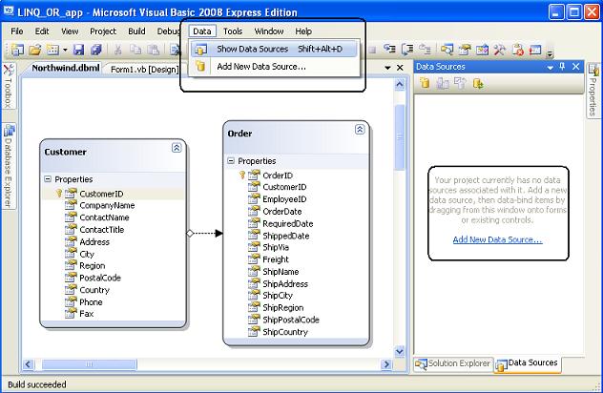603x393 pixels.
Task: Open the active documents list dropdown arrow
Action: [387, 68]
